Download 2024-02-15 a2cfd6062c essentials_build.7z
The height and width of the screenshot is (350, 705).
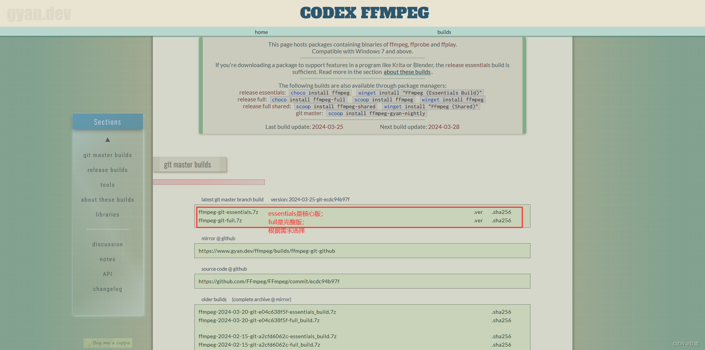pyautogui.click(x=268, y=336)
